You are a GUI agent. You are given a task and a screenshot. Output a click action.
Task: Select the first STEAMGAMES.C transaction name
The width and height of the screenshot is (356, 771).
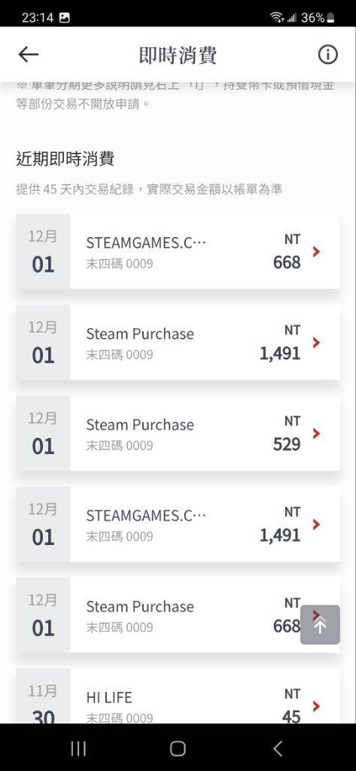click(146, 242)
